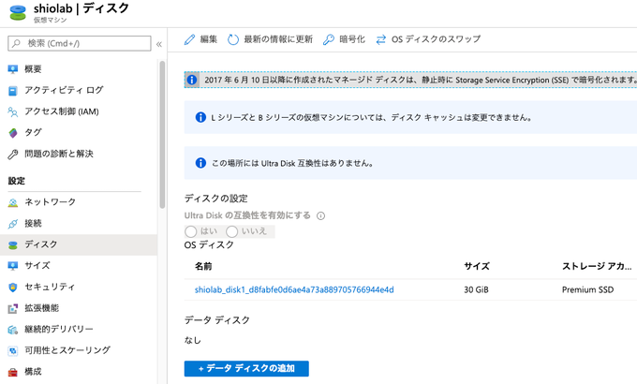637x384 pixels.
Task: Open 問題の診断と解決 menu item
Action: [x=79, y=154]
